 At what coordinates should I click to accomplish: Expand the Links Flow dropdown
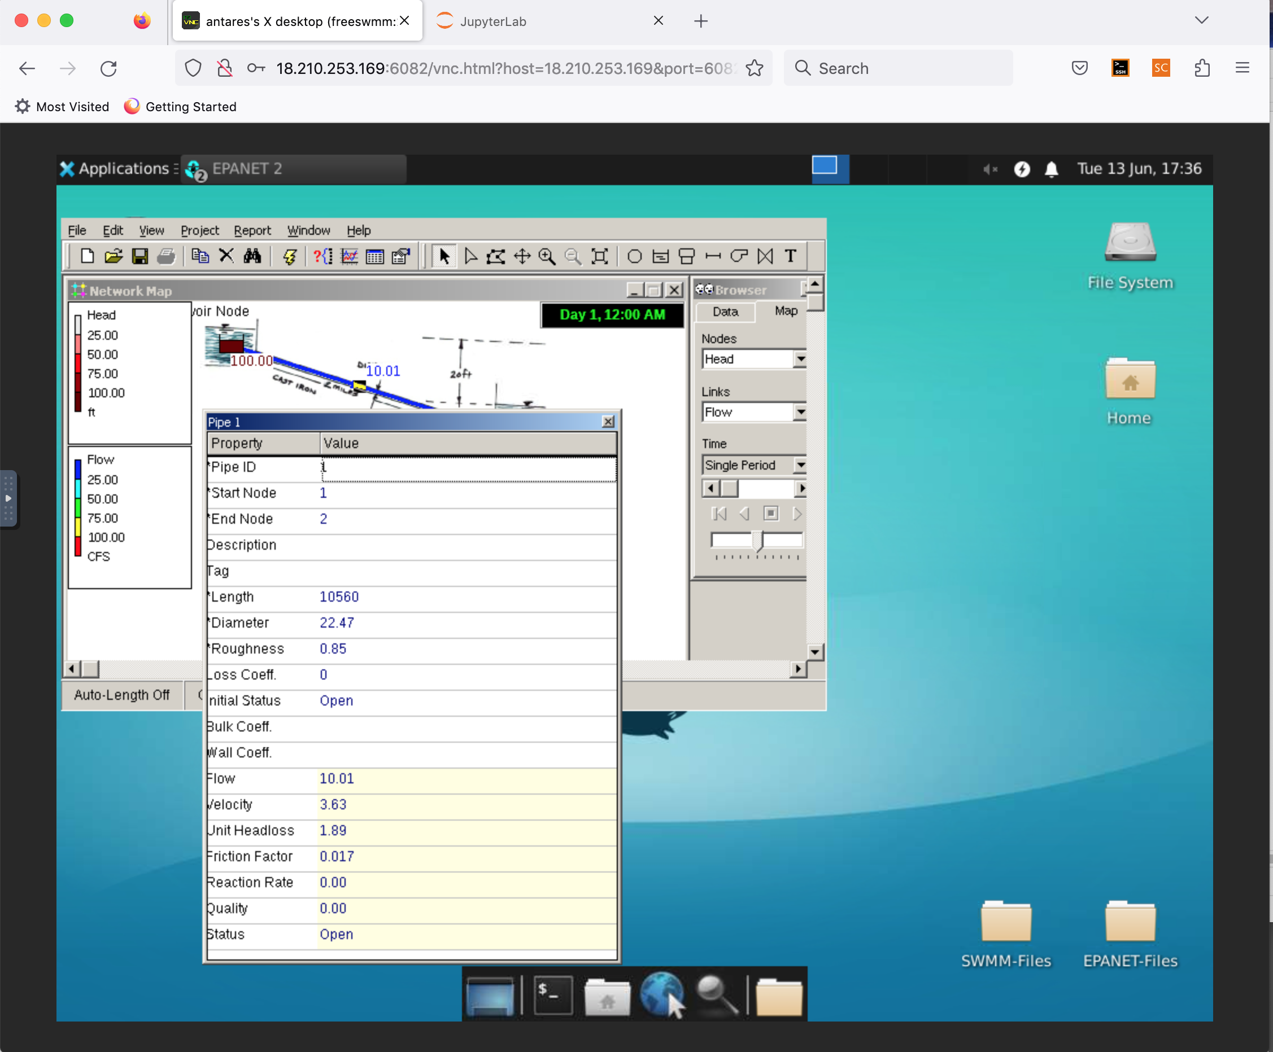tap(800, 413)
